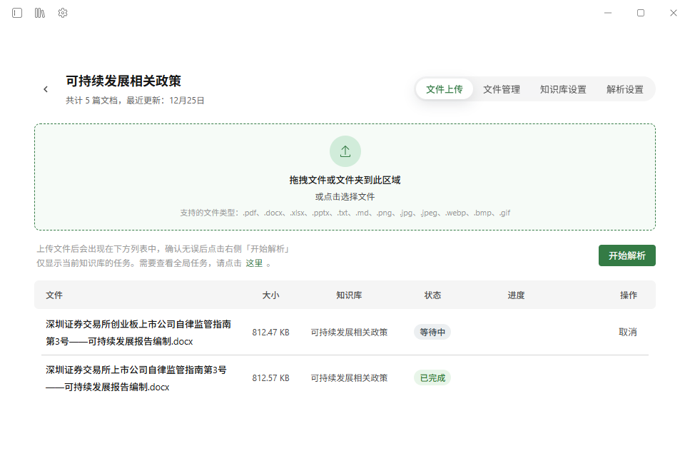This screenshot has width=690, height=456.
Task: Click the 文件 column header
Action: [x=55, y=295]
